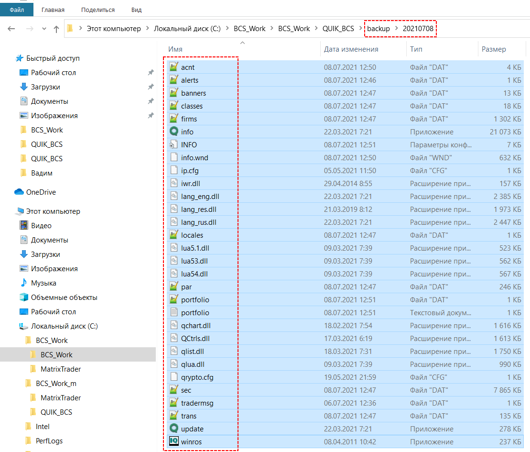
Task: Select the acnt DAT file icon
Action: point(174,67)
